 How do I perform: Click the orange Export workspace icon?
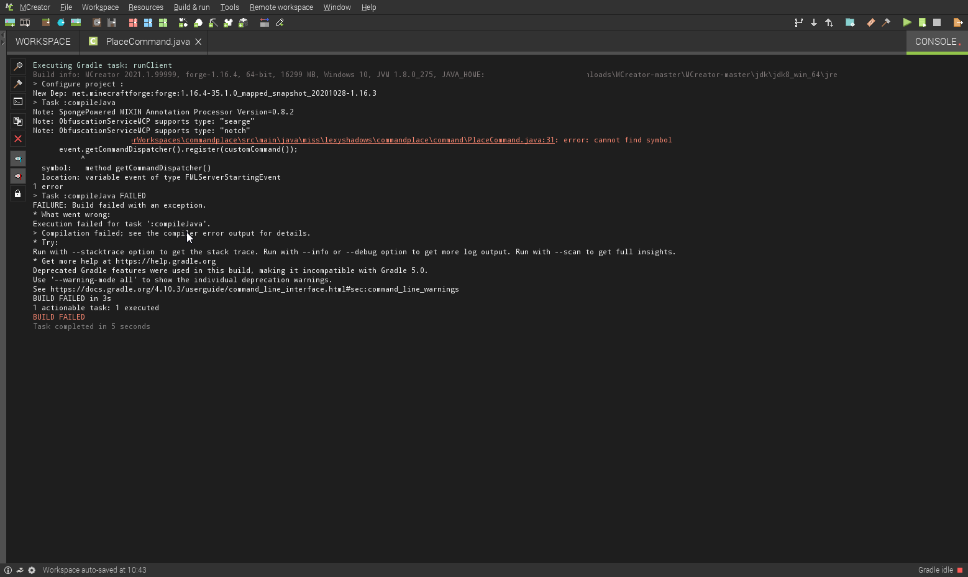958,22
